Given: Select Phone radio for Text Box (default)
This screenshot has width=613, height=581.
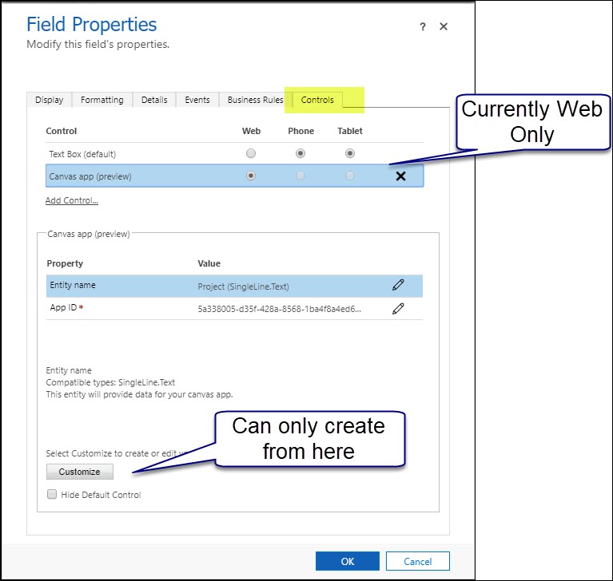Looking at the screenshot, I should click(301, 153).
